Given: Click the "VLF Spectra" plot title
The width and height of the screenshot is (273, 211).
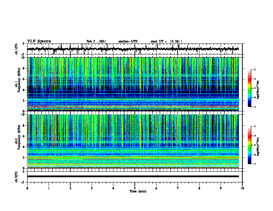Looking at the screenshot, I should (x=39, y=41).
